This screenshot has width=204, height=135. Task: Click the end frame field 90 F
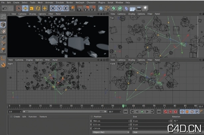pos(114,112)
